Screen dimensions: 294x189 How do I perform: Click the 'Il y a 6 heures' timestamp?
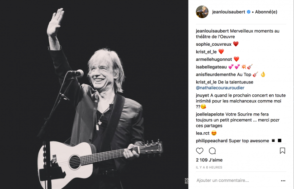coord(209,167)
